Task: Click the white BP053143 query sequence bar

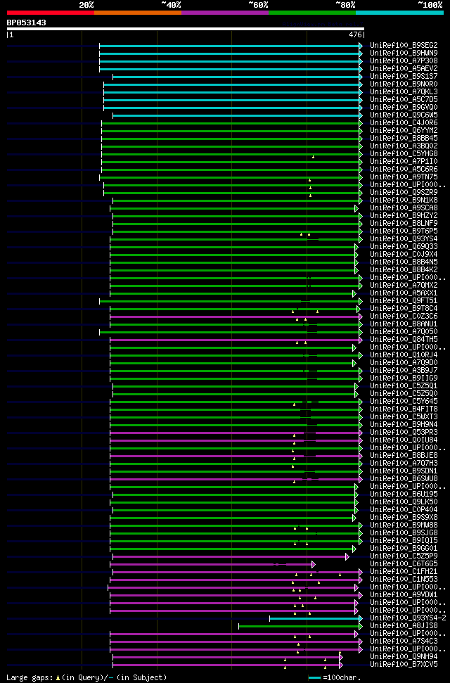Action: (185, 29)
